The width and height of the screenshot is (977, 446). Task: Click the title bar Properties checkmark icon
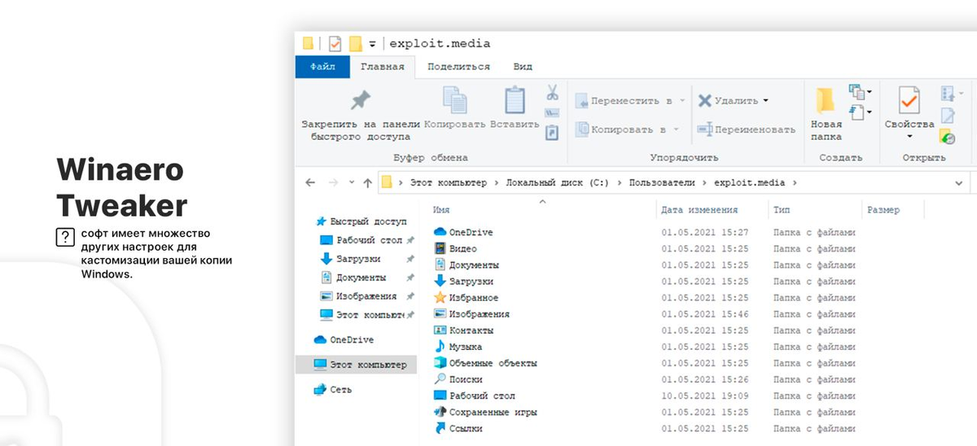(x=335, y=43)
